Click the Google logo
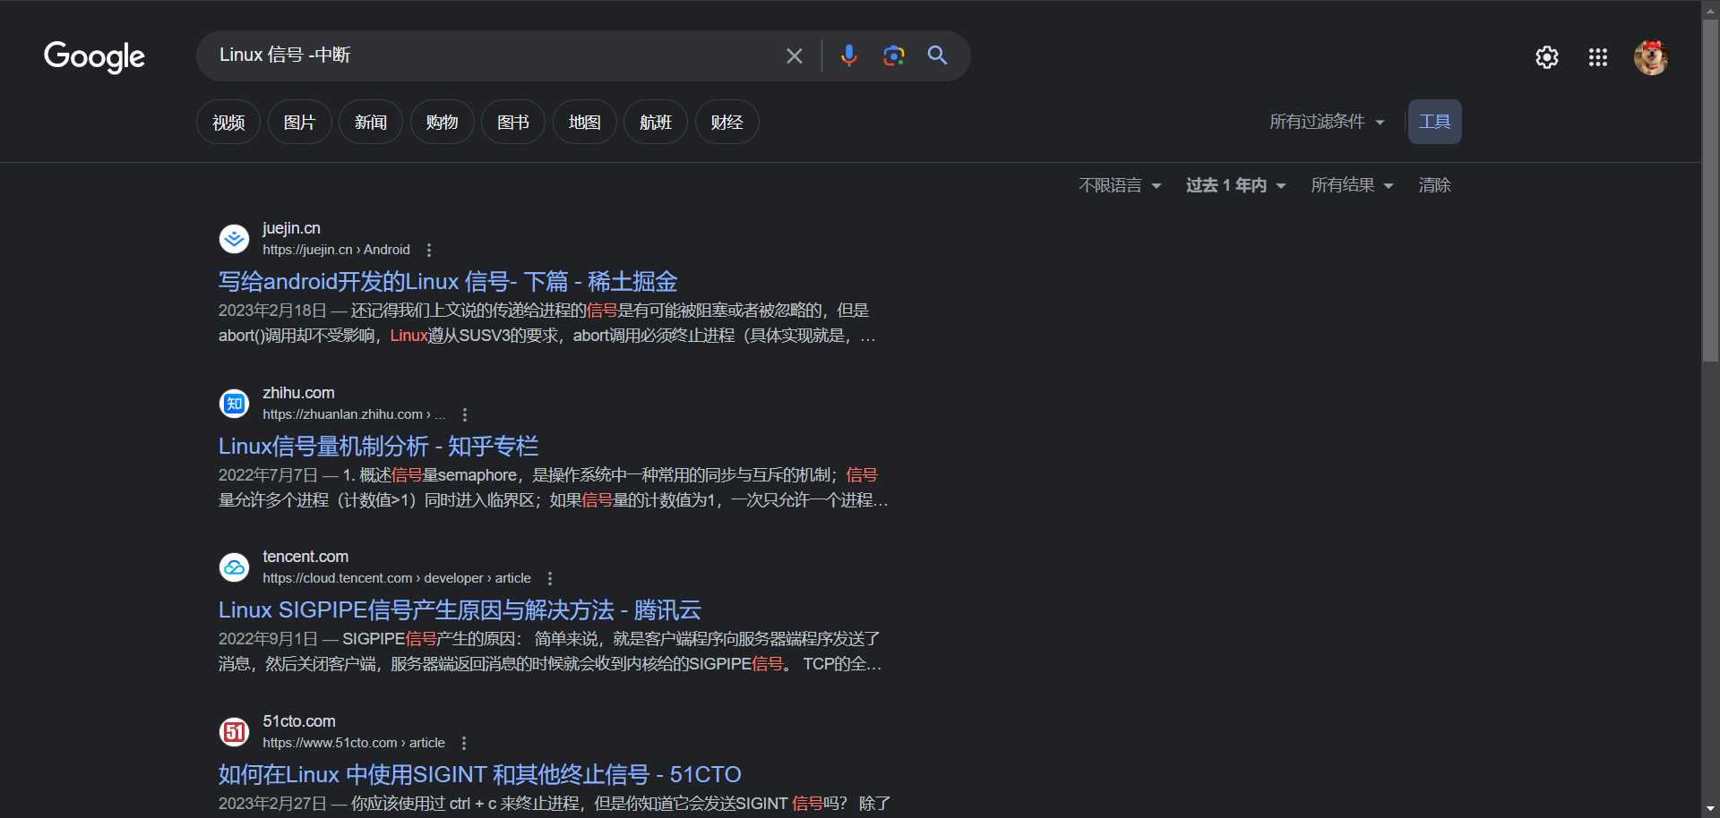 coord(94,56)
